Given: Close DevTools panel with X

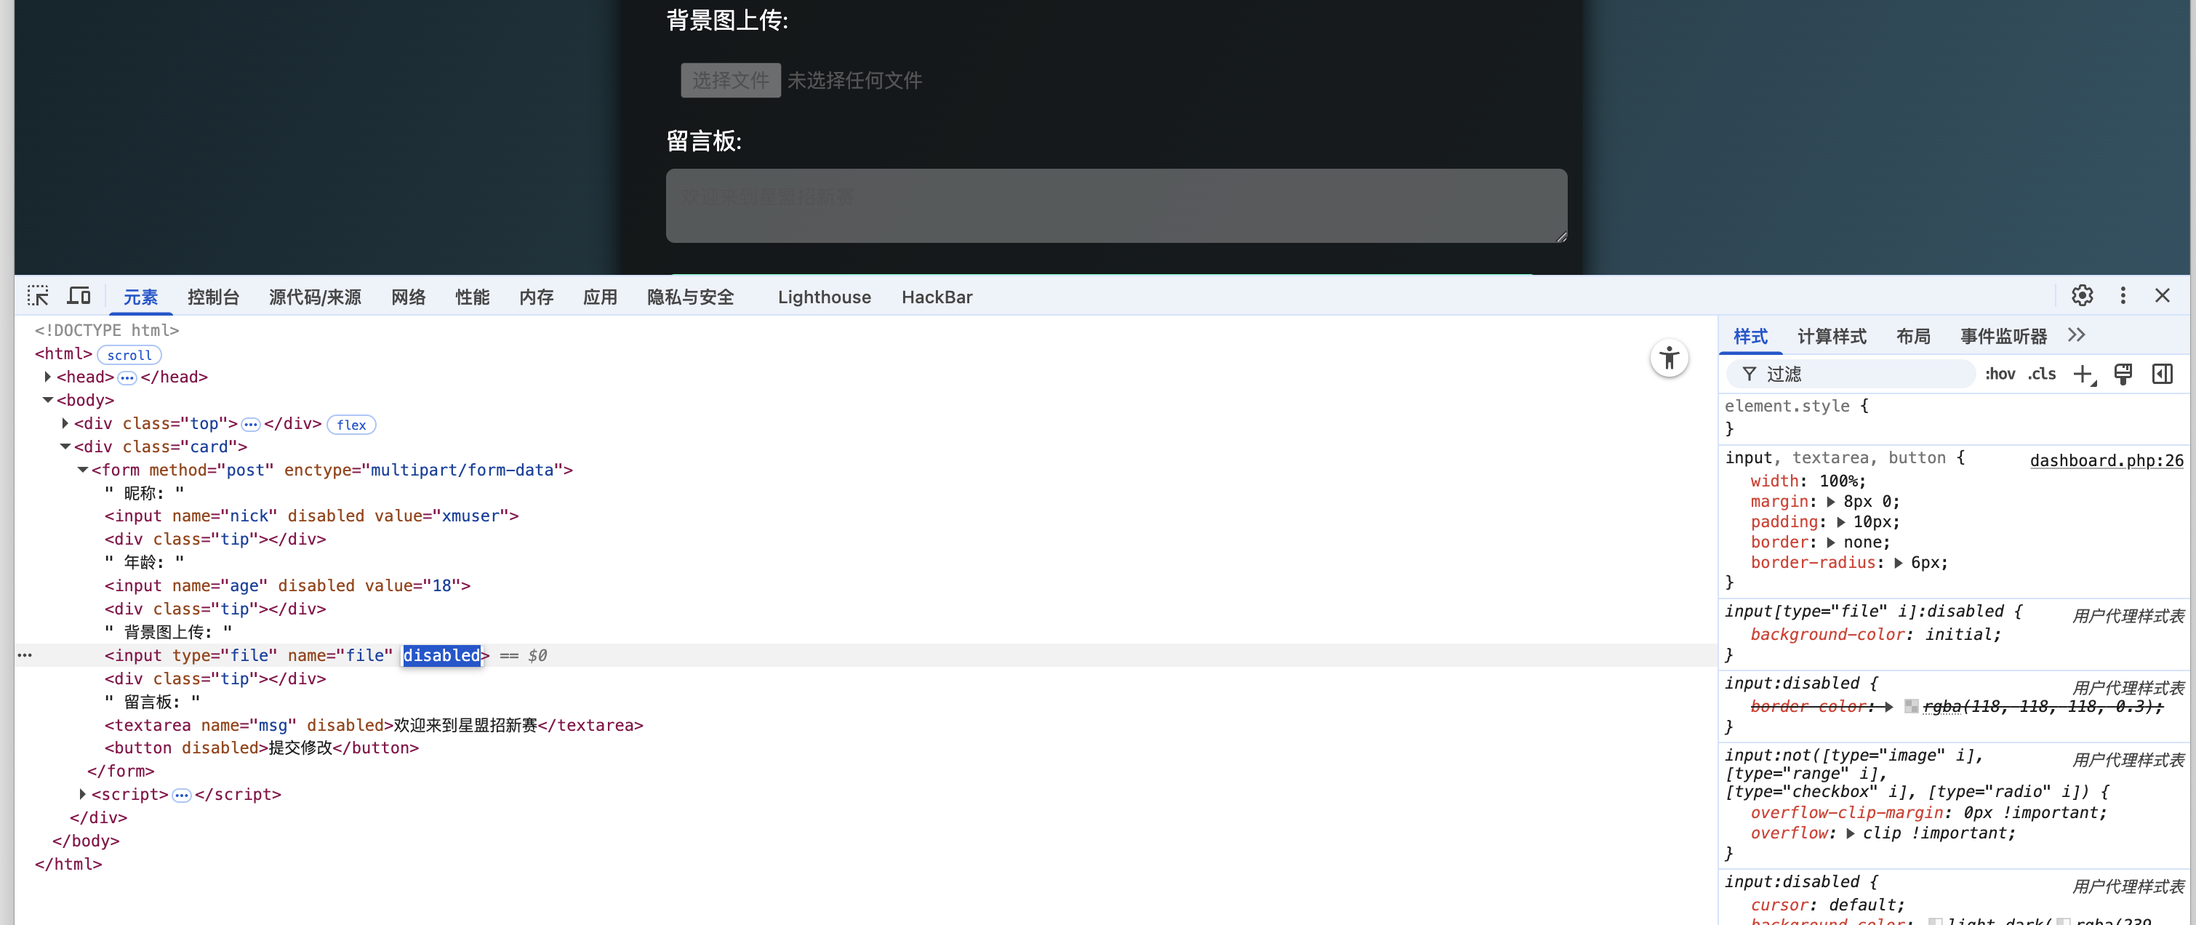Looking at the screenshot, I should pos(2163,295).
